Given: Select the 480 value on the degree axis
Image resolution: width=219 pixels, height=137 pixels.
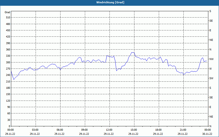Looking at the screenshot, I should 8,24.
